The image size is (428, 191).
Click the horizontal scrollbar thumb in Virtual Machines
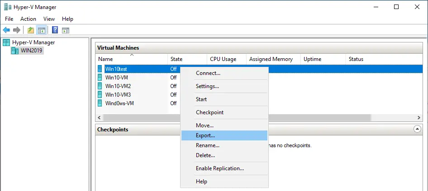point(237,118)
